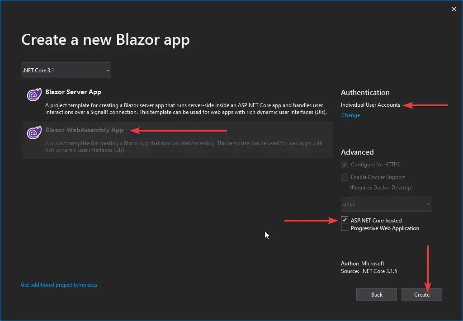
Task: Enable the Progressive Web Application option
Action: click(344, 228)
